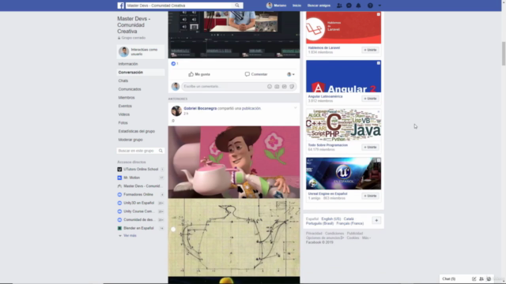Insert emoji in comment box

pos(270,86)
